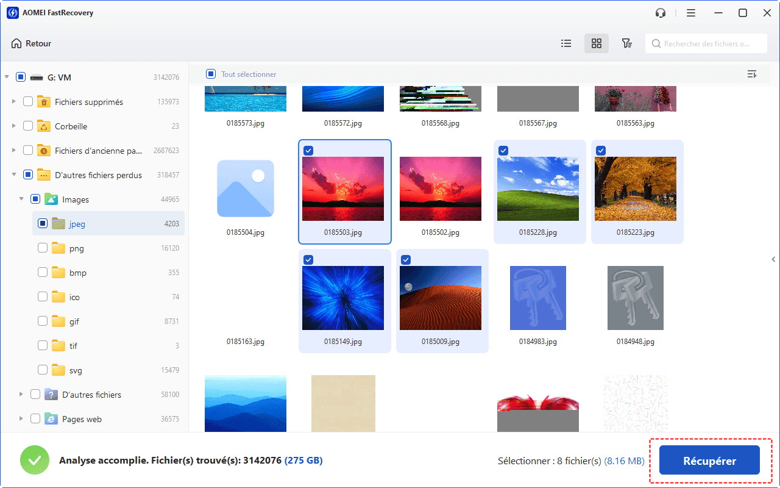Toggle the Tout sélectionner checkbox
Viewport: 780px width, 488px height.
coord(211,74)
